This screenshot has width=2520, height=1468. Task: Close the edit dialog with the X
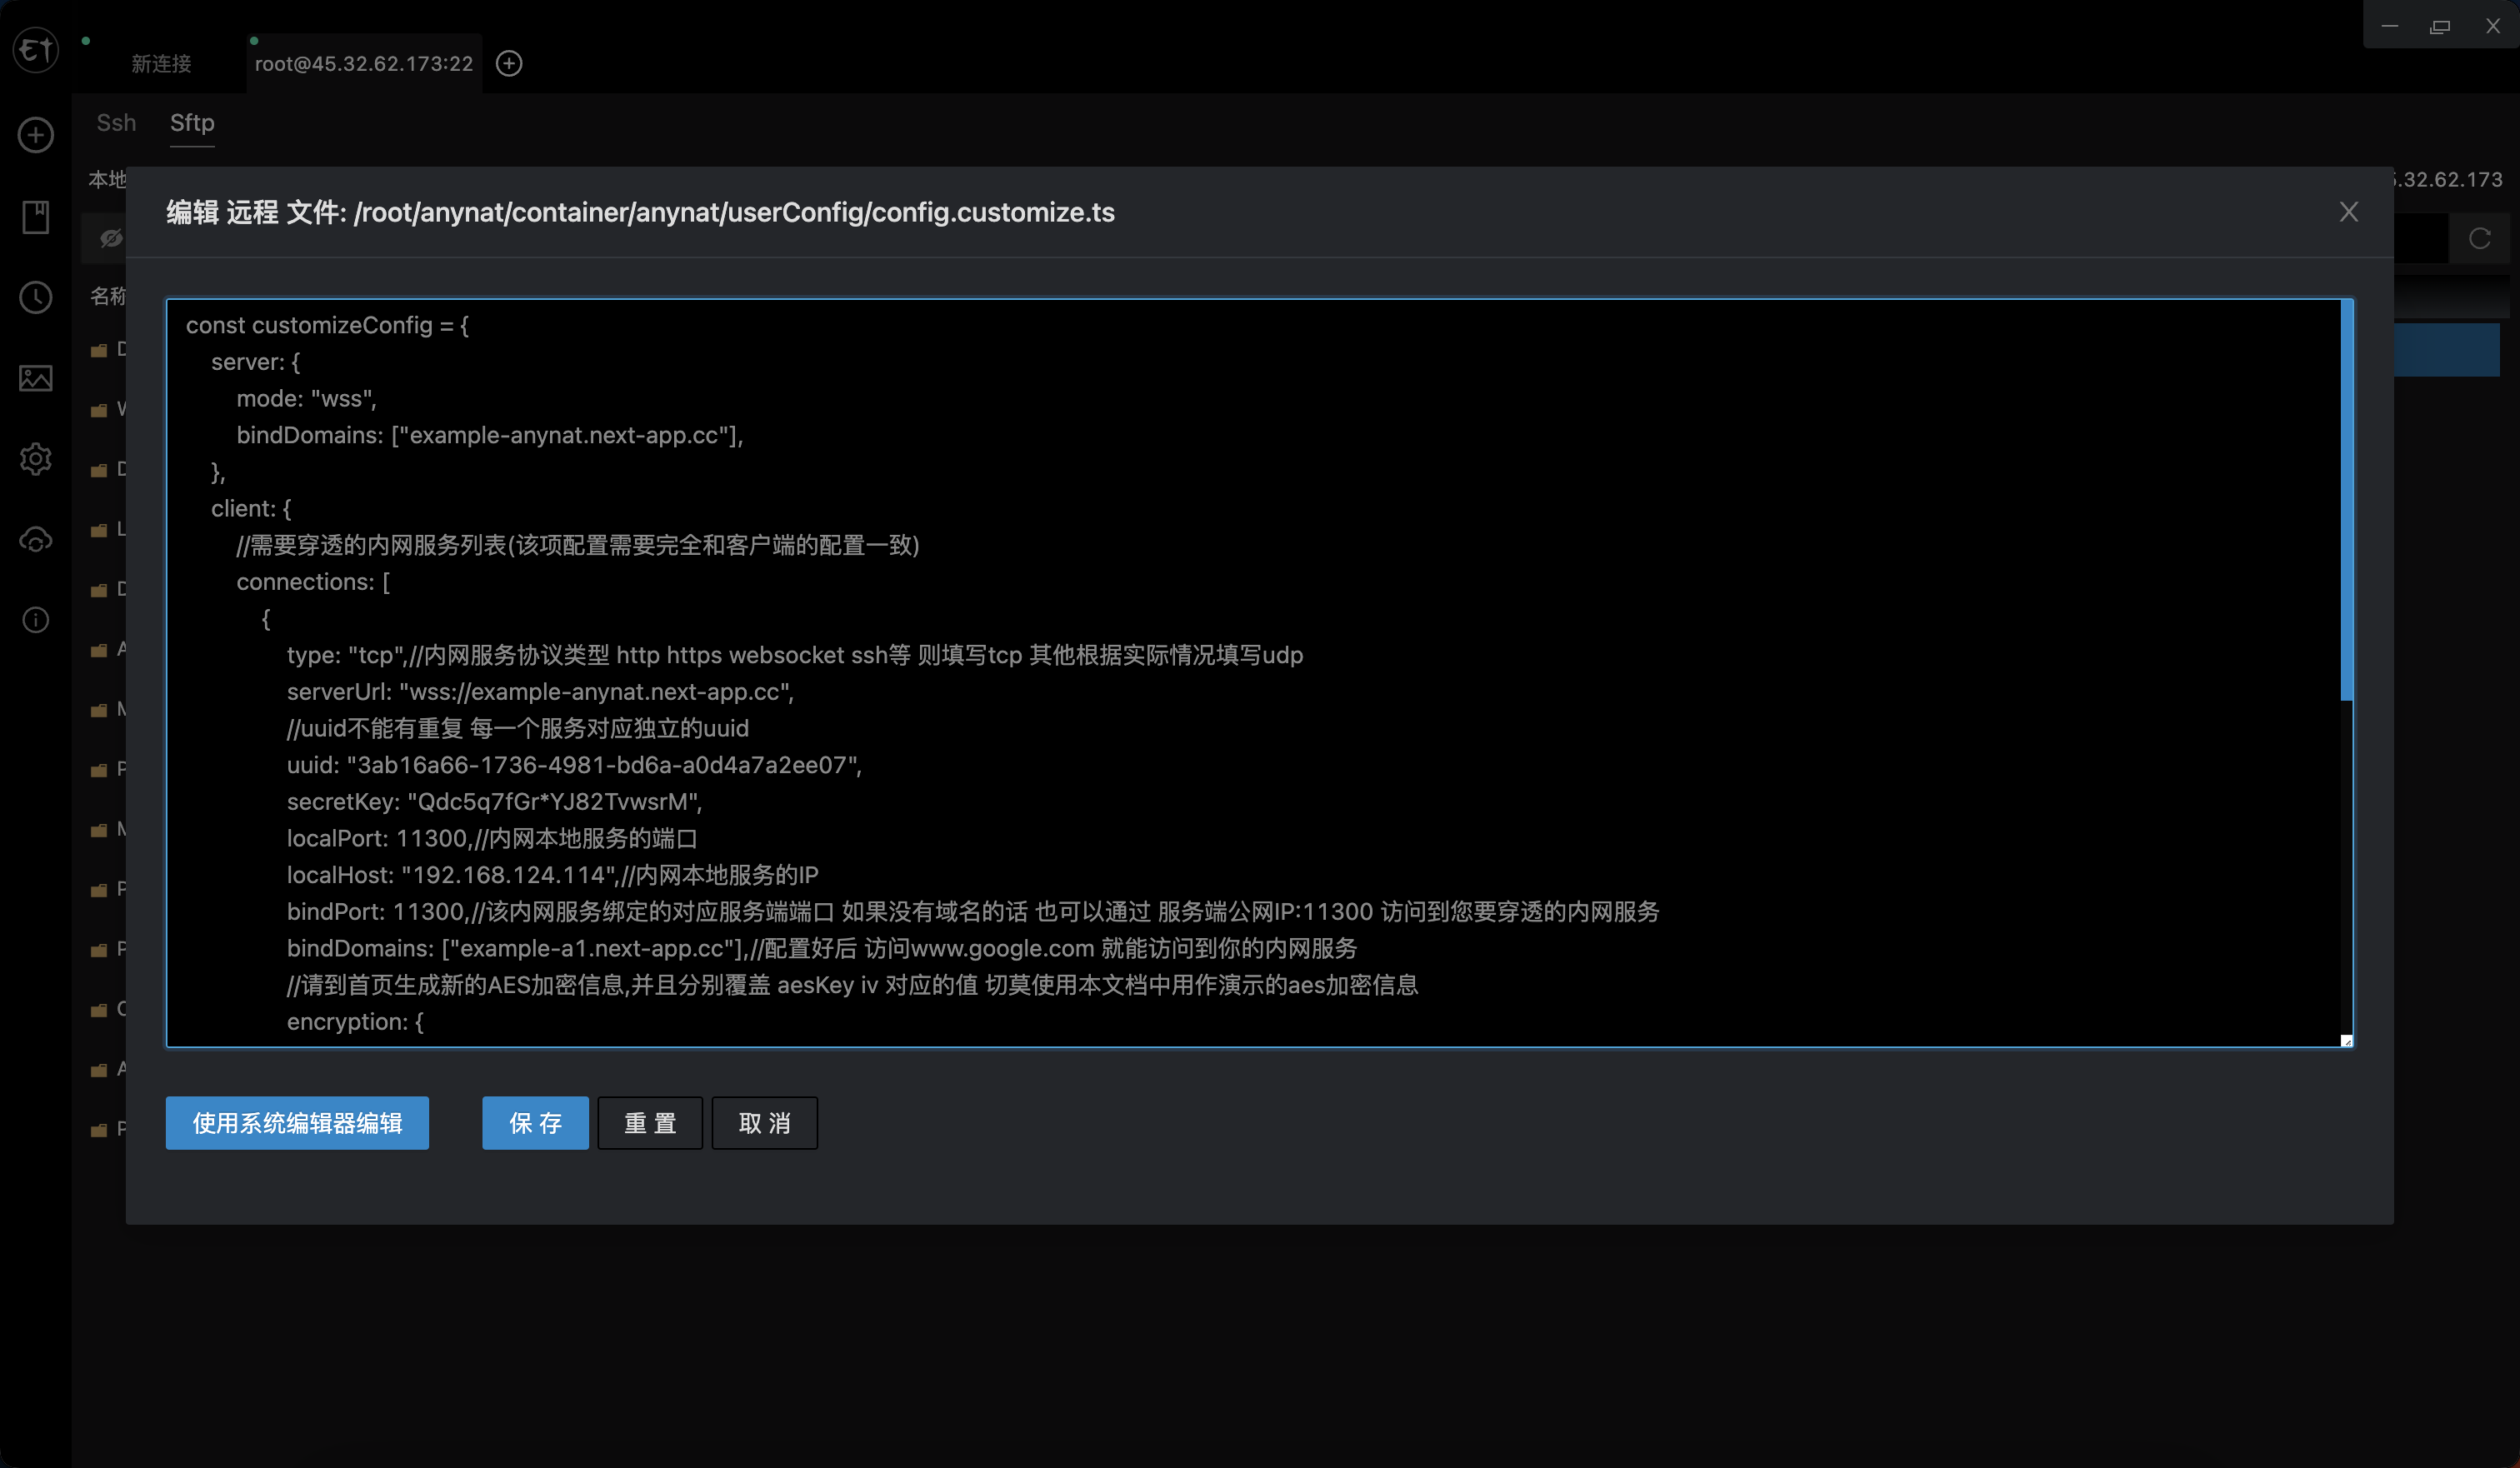[2348, 212]
